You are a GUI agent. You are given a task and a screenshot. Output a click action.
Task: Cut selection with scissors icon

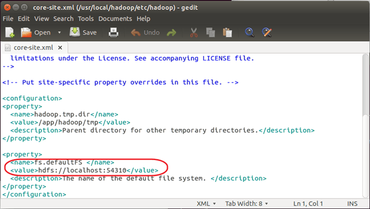[x=194, y=32]
